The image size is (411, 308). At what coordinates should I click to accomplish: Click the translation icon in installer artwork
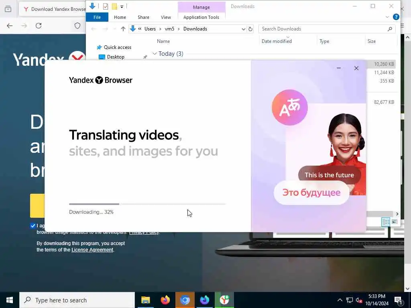(290, 107)
